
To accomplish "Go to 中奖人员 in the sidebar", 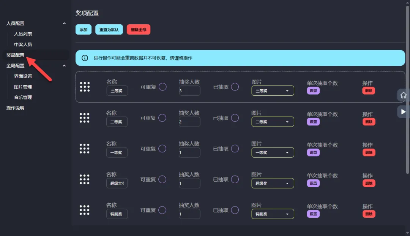I will coord(23,44).
